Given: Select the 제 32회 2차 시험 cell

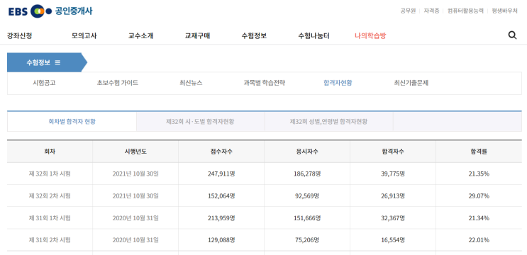Looking at the screenshot, I should [x=50, y=196].
